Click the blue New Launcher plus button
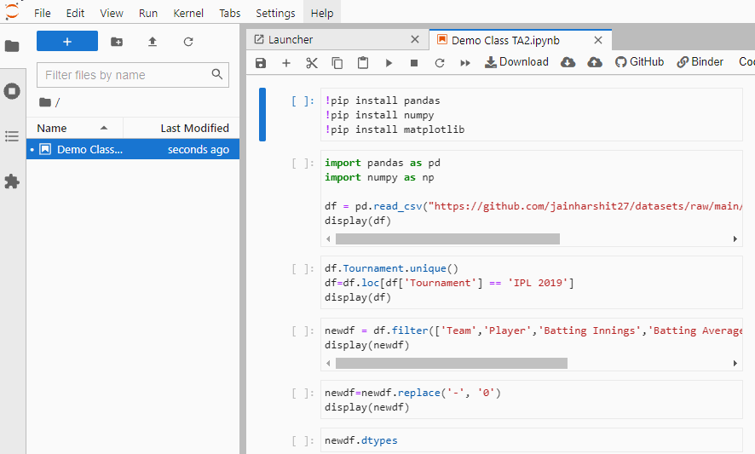 click(x=67, y=42)
